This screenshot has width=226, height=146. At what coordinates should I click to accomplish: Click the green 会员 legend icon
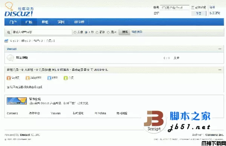66,78
